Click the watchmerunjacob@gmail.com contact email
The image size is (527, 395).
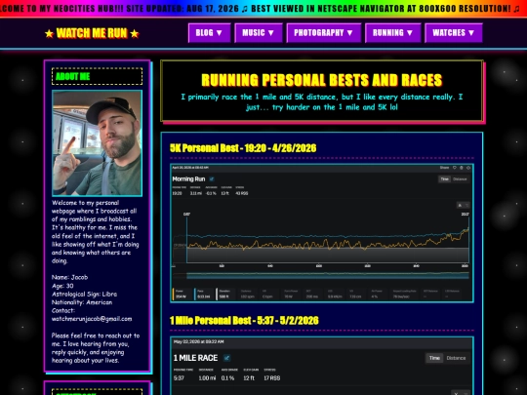click(x=92, y=319)
